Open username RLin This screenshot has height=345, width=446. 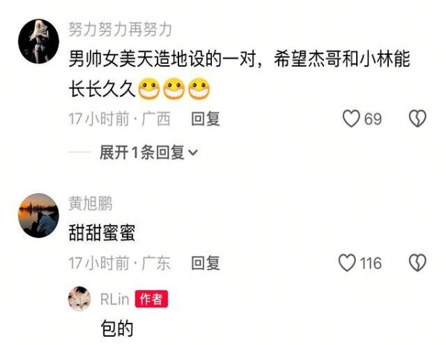pyautogui.click(x=115, y=299)
